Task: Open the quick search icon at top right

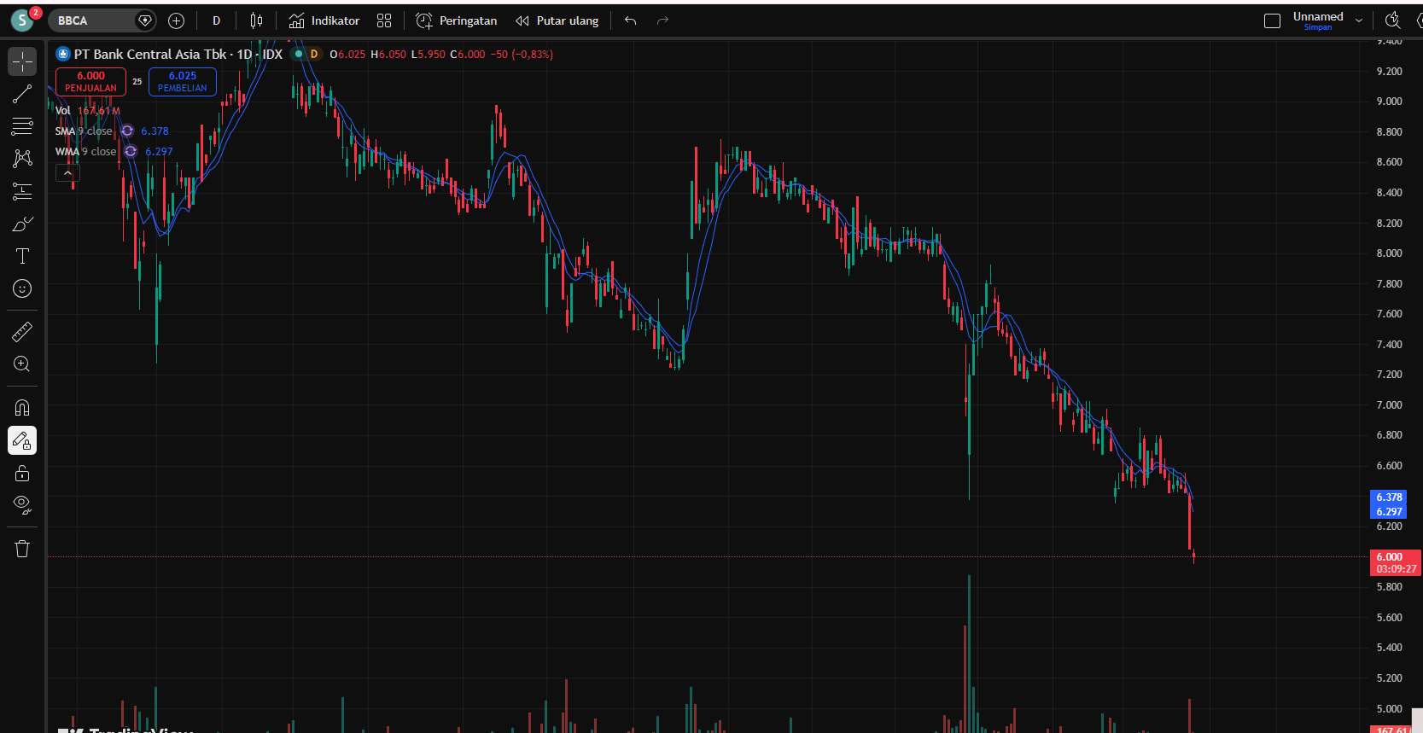Action: point(1392,20)
